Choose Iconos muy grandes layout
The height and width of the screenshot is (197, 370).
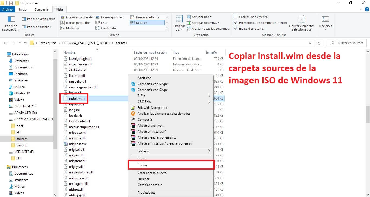(x=77, y=17)
